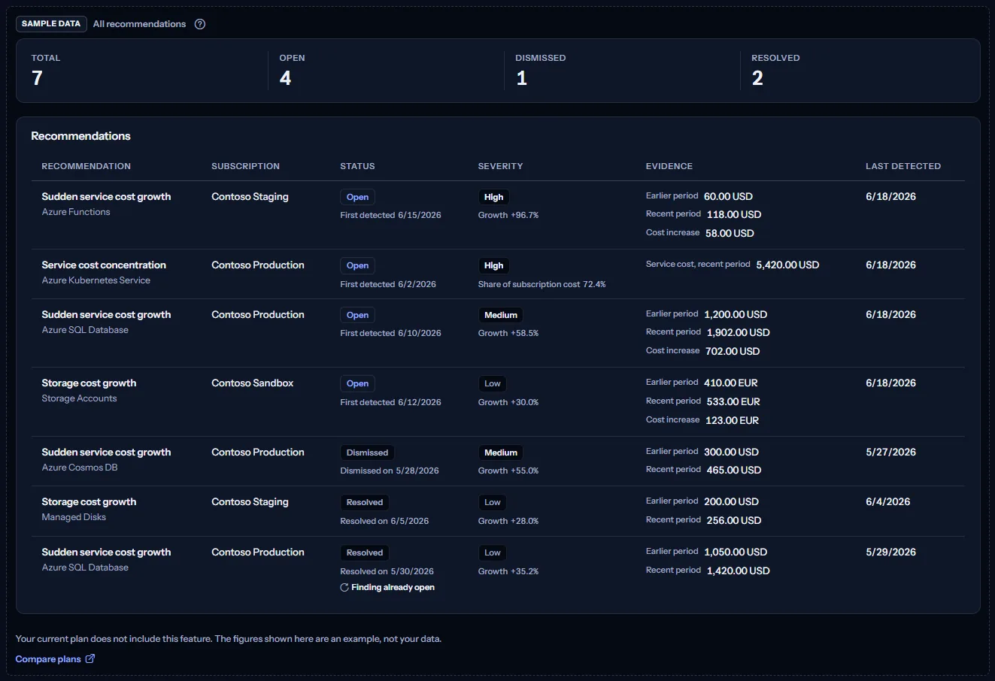This screenshot has width=995, height=681.
Task: Click the Dismissed status badge
Action: (367, 453)
